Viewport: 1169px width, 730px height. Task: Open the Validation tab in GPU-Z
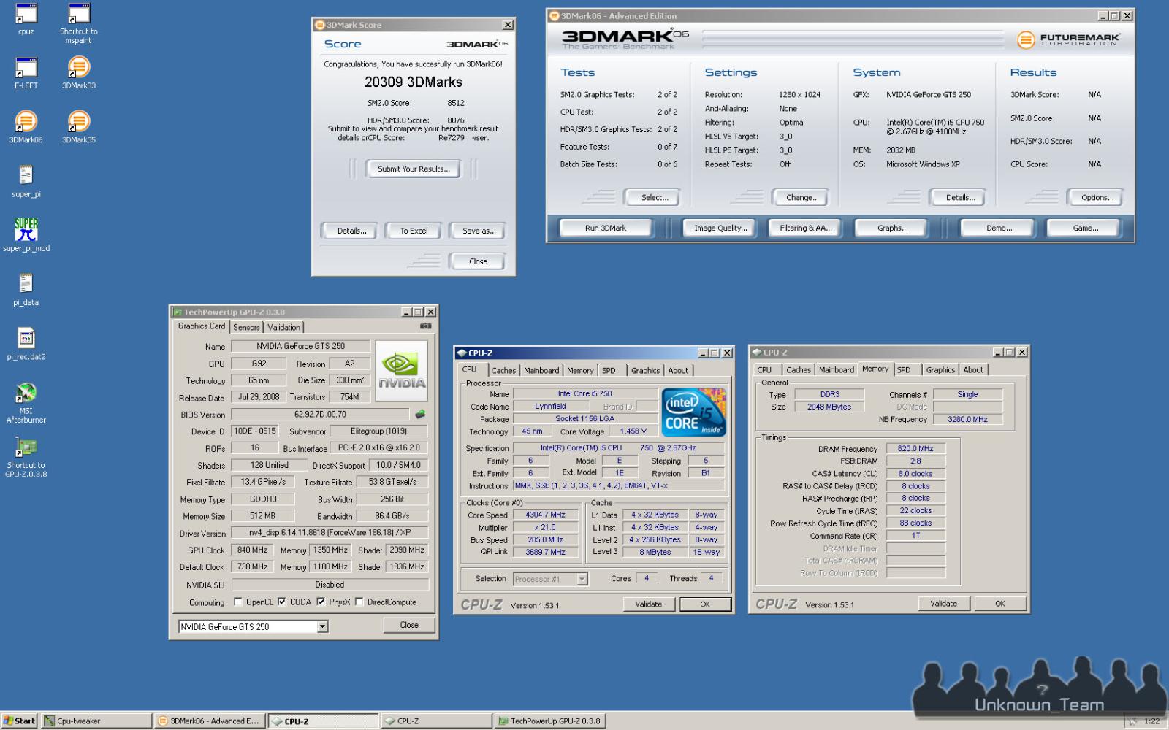tap(283, 327)
